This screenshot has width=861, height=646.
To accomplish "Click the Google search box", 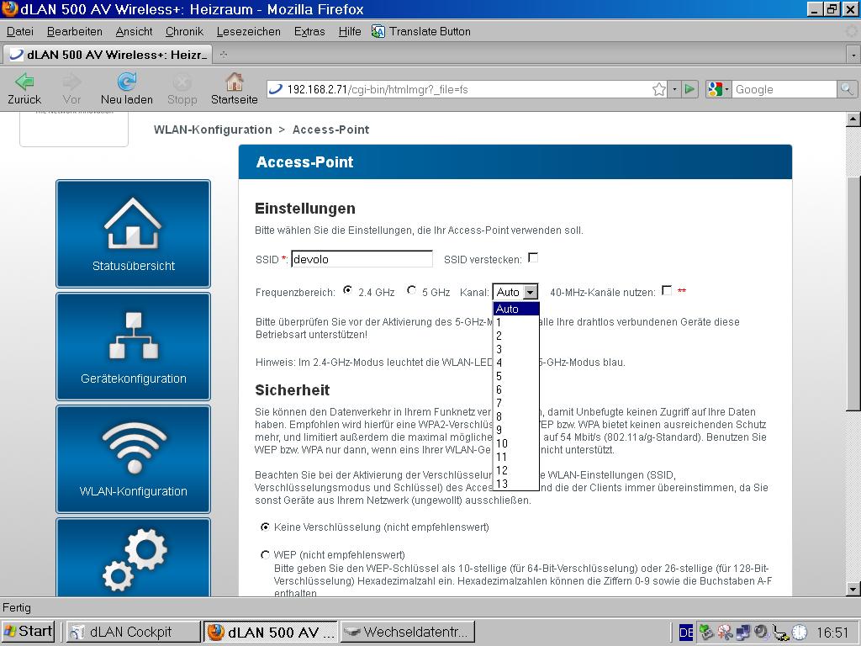I will (784, 89).
